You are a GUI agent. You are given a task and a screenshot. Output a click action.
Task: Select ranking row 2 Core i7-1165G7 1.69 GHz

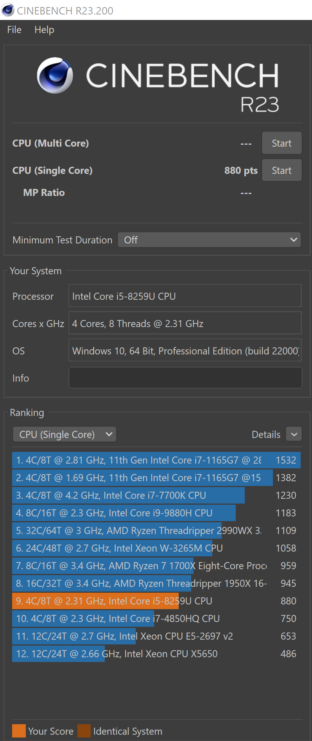[156, 478]
